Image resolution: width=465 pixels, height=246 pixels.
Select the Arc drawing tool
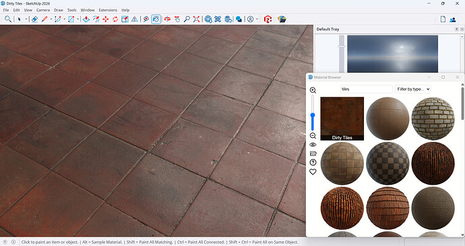coord(58,19)
